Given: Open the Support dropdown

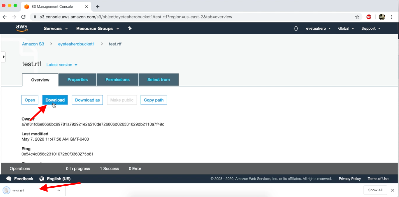Looking at the screenshot, I should coord(371,28).
